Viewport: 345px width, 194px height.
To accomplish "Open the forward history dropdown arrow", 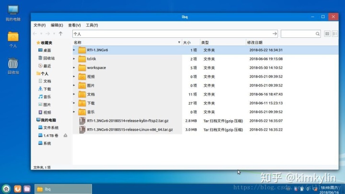I will click(x=54, y=34).
